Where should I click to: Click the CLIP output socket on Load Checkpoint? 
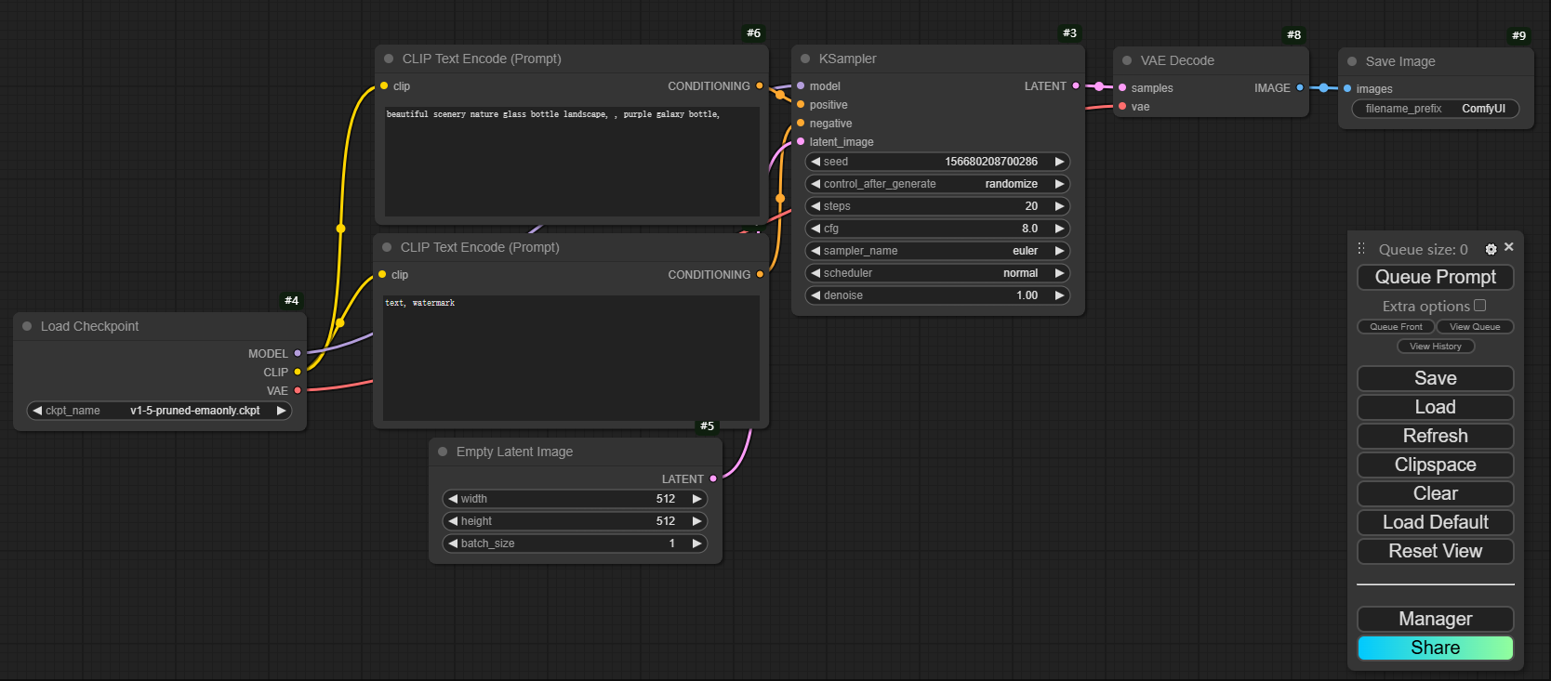coord(298,372)
